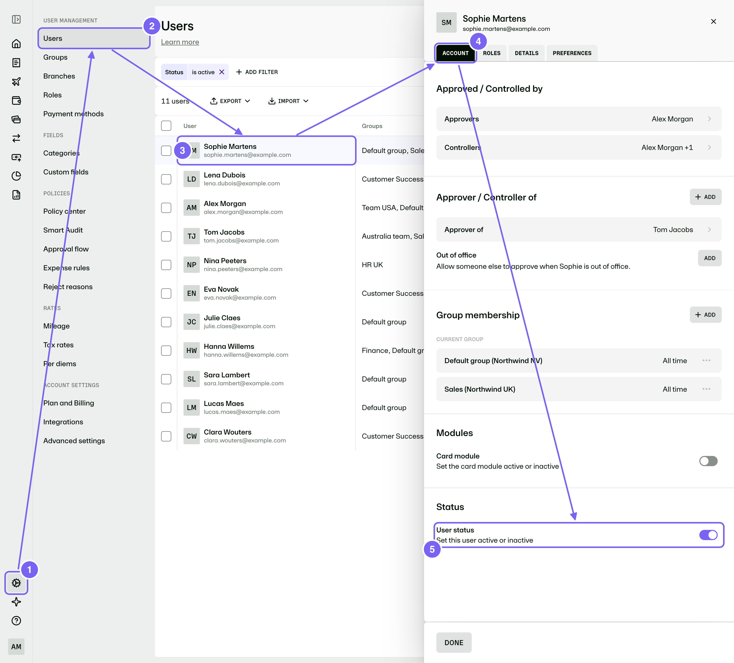The height and width of the screenshot is (663, 734).
Task: Open the report document icon
Action: 16,195
